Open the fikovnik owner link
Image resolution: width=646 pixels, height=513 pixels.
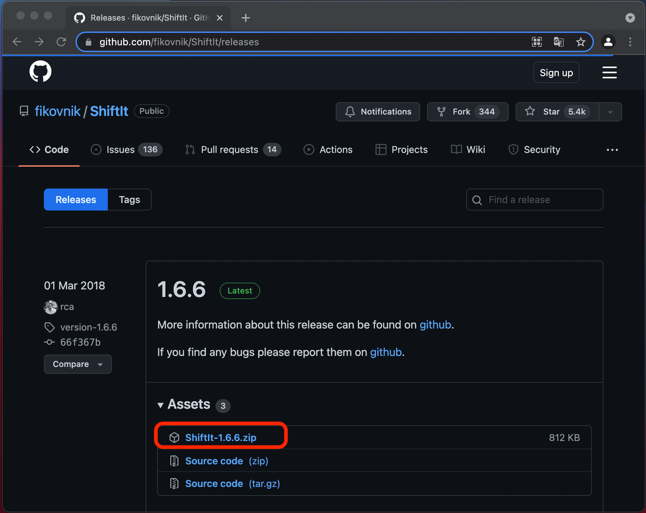point(58,111)
